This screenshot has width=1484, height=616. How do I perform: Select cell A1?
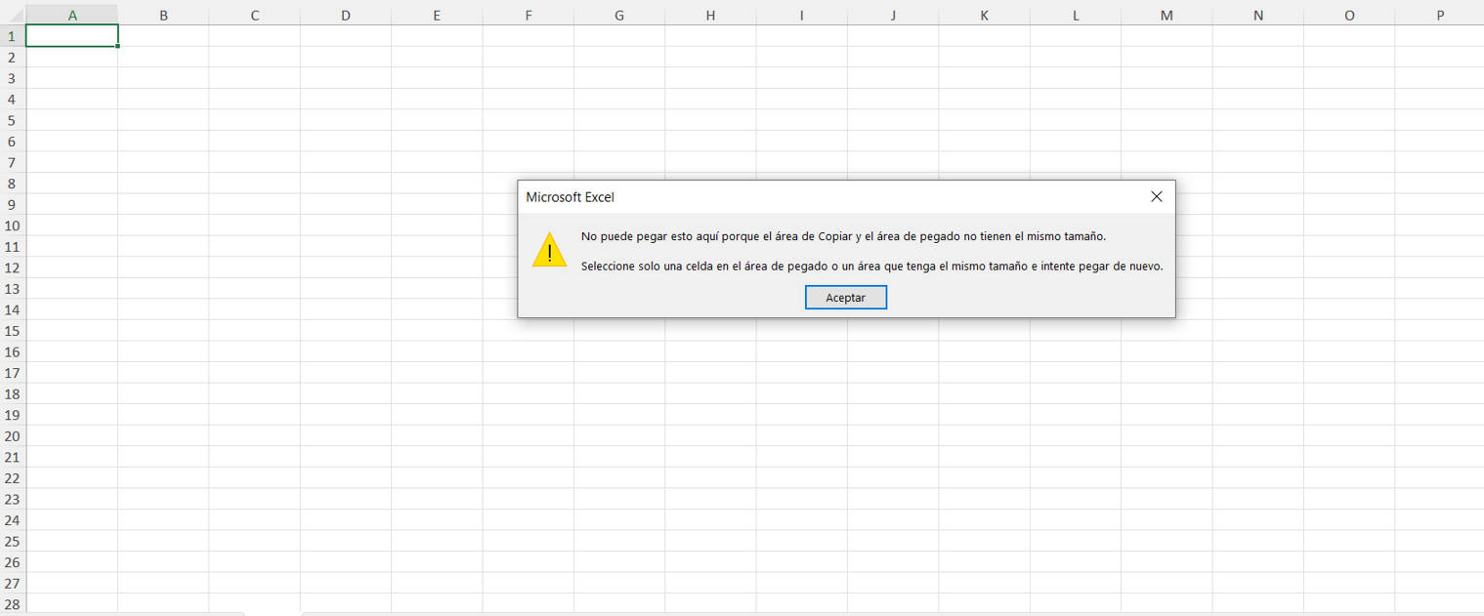[x=71, y=35]
